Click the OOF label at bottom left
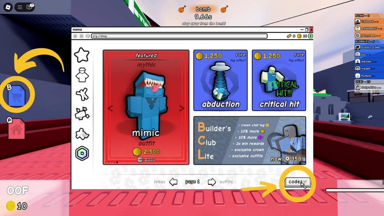 [x=18, y=191]
